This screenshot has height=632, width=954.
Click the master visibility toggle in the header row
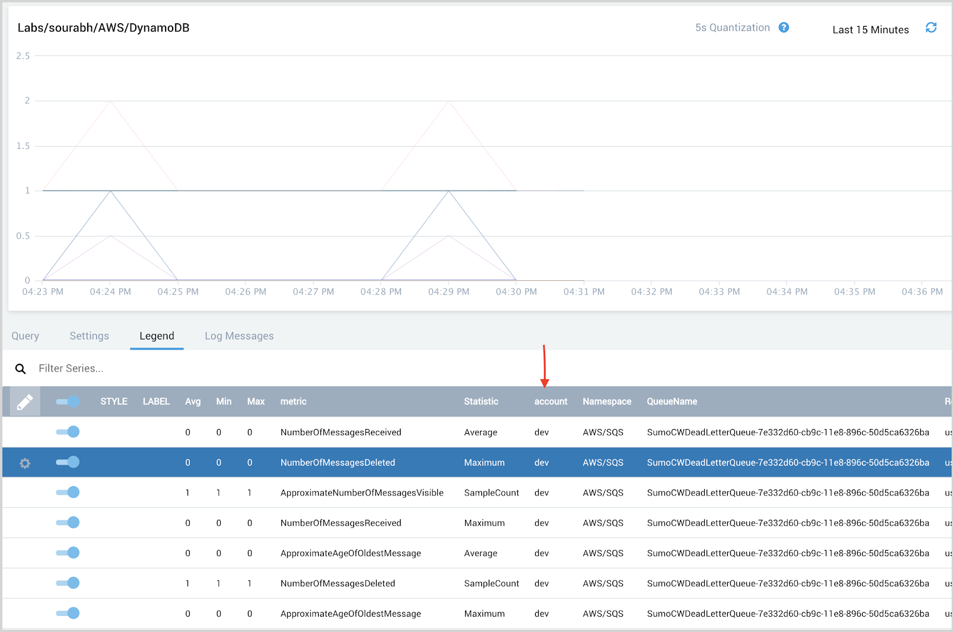[x=67, y=401]
